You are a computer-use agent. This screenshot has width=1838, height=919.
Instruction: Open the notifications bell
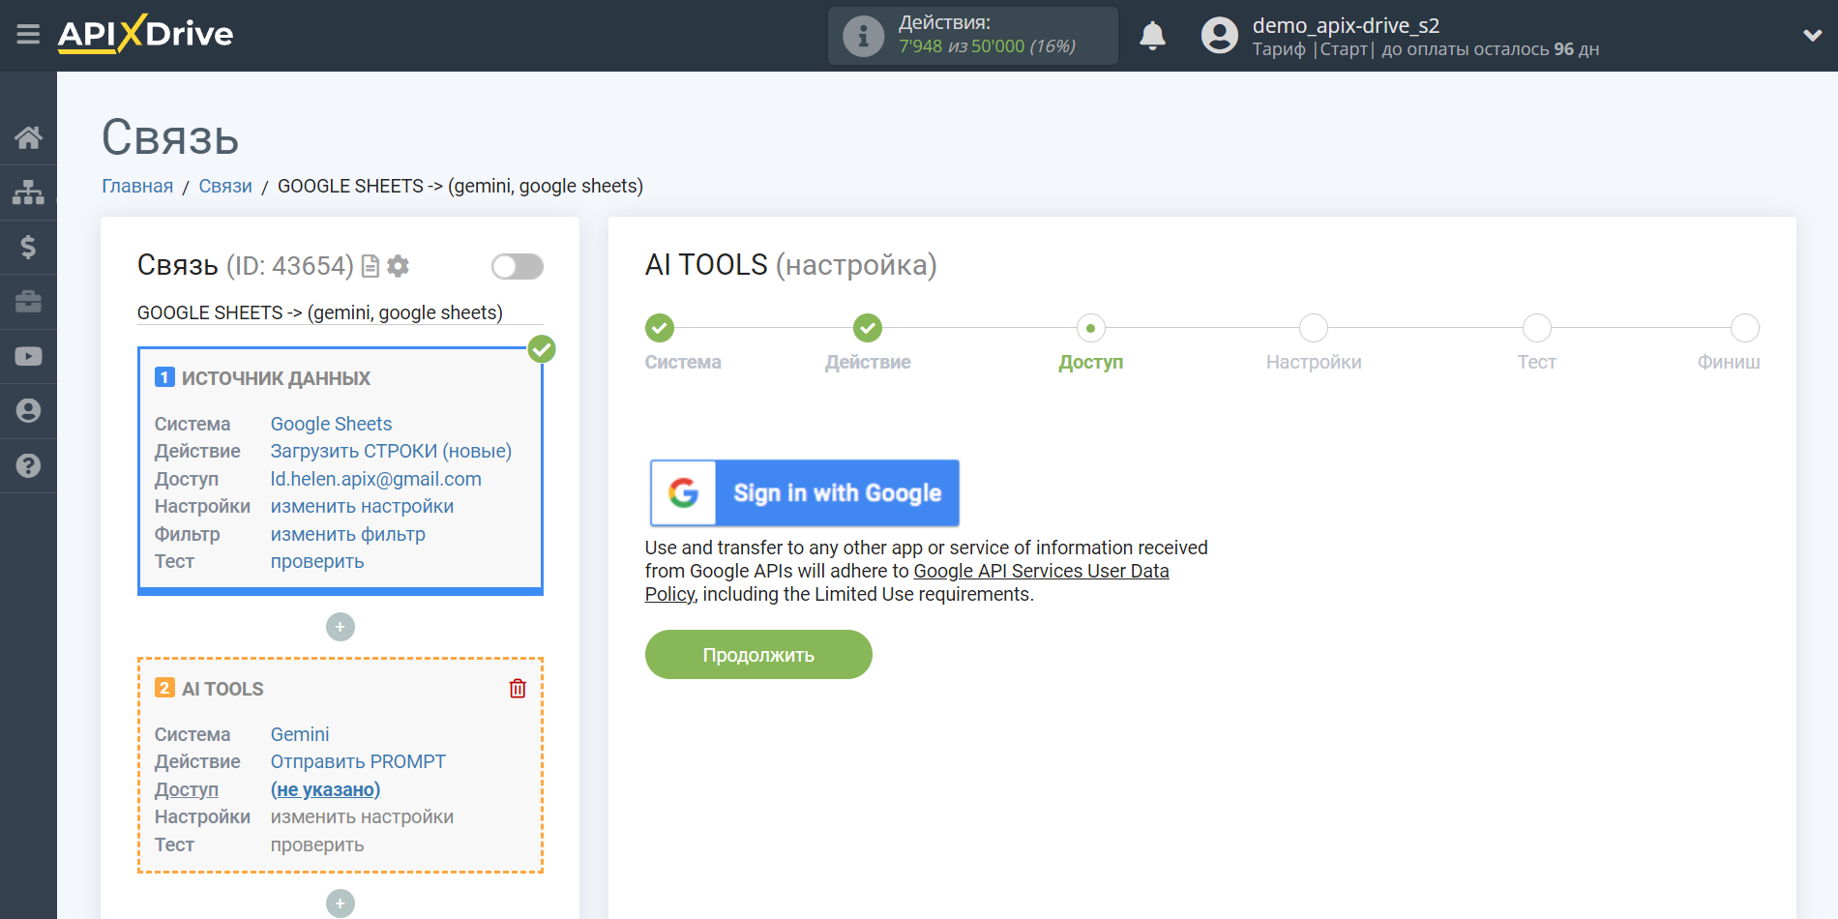click(1152, 36)
